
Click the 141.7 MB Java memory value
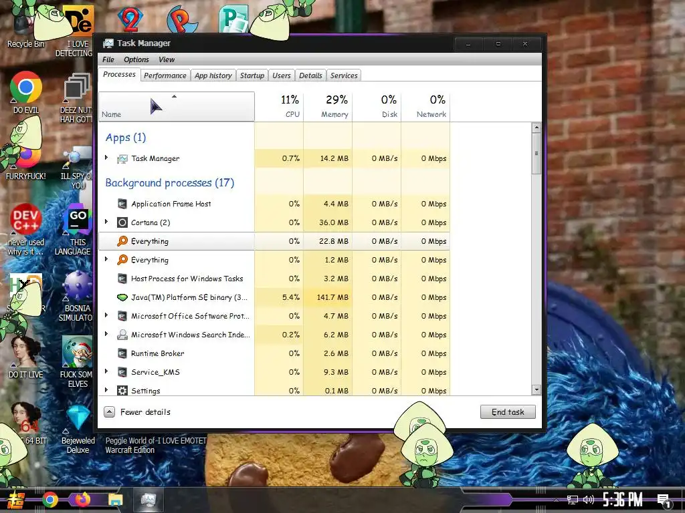pyautogui.click(x=328, y=297)
